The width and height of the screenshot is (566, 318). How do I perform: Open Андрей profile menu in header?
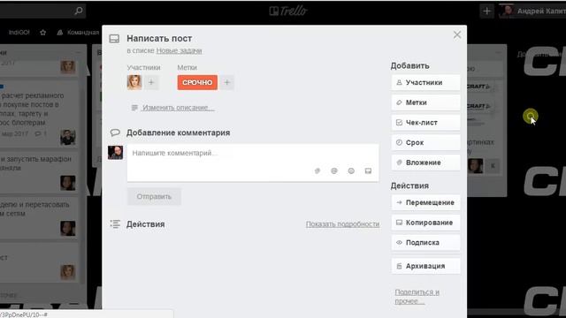click(x=532, y=11)
